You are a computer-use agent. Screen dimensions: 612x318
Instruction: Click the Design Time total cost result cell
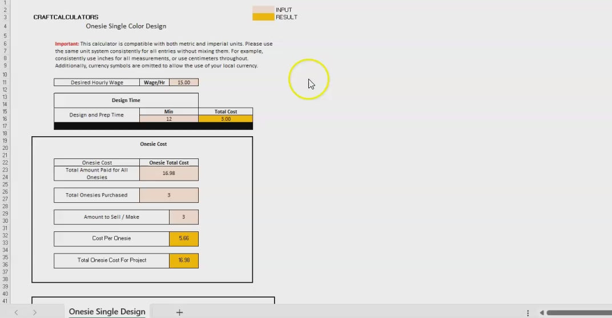pos(226,119)
